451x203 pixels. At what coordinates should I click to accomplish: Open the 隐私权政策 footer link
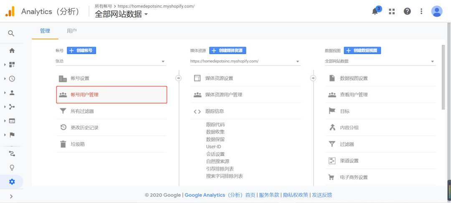click(x=295, y=195)
